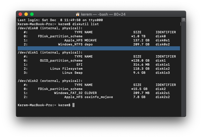Click the '*128.0 GB' size value
Image resolution: width=202 pixels, height=138 pixels.
pyautogui.click(x=140, y=60)
